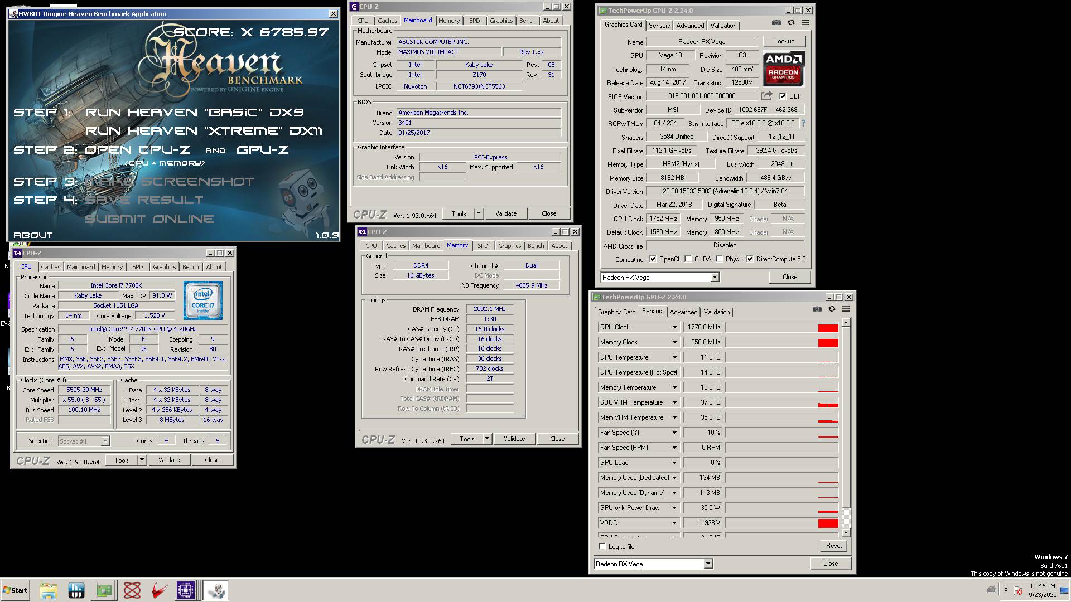This screenshot has height=602, width=1071.
Task: Click the Action Center flag in system tray
Action: click(x=1019, y=590)
